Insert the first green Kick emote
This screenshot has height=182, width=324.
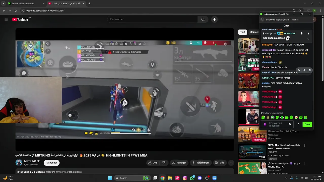pos(263,118)
